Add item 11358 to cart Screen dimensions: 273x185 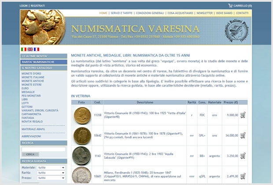click(x=243, y=115)
